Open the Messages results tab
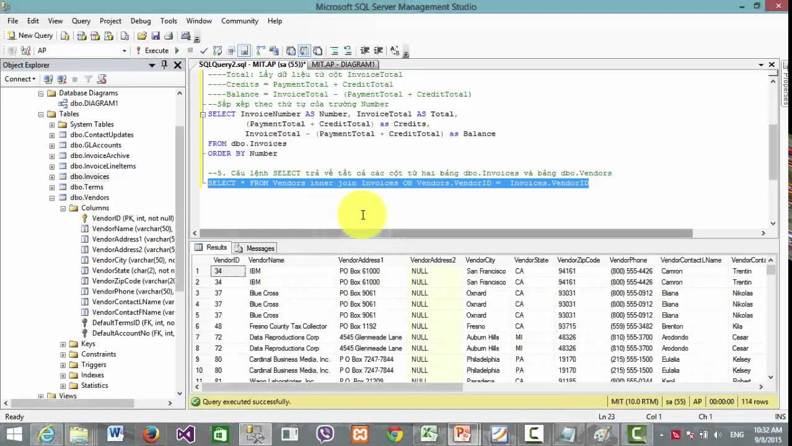Viewport: 792px width, 446px height. click(255, 248)
